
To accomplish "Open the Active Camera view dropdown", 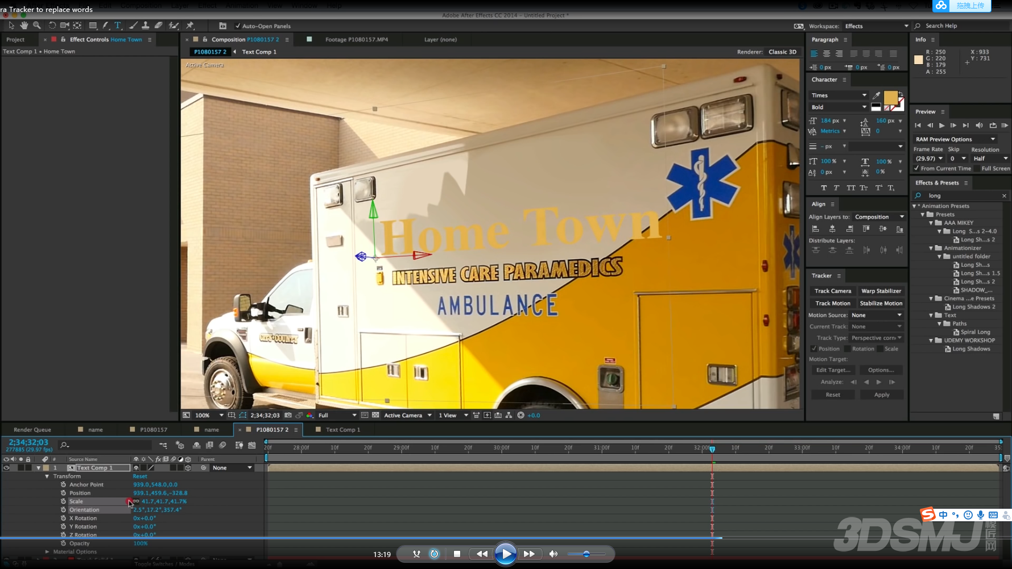I will click(x=407, y=416).
